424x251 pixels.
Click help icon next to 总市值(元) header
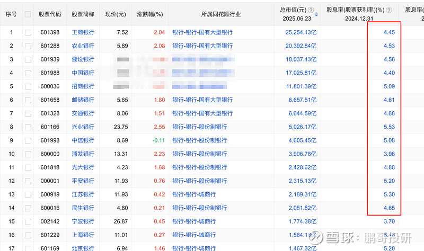311,10
